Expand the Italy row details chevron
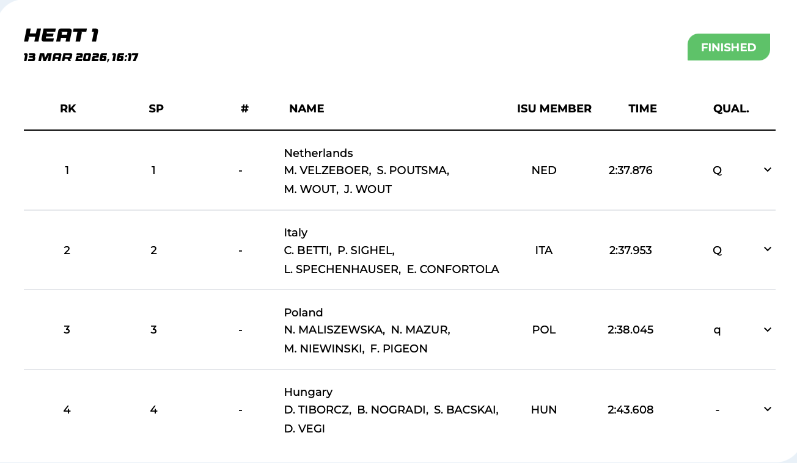This screenshot has height=463, width=797. tap(768, 249)
